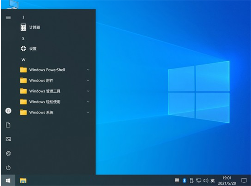Click the network tray icon
Viewport: 251px width, 186px height.
(199, 181)
